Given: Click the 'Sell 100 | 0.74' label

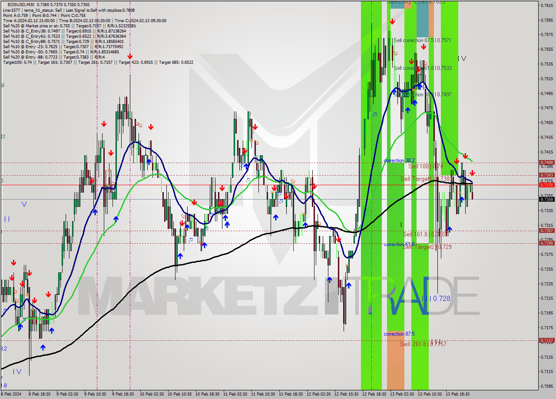Looking at the screenshot, I should pyautogui.click(x=426, y=166).
